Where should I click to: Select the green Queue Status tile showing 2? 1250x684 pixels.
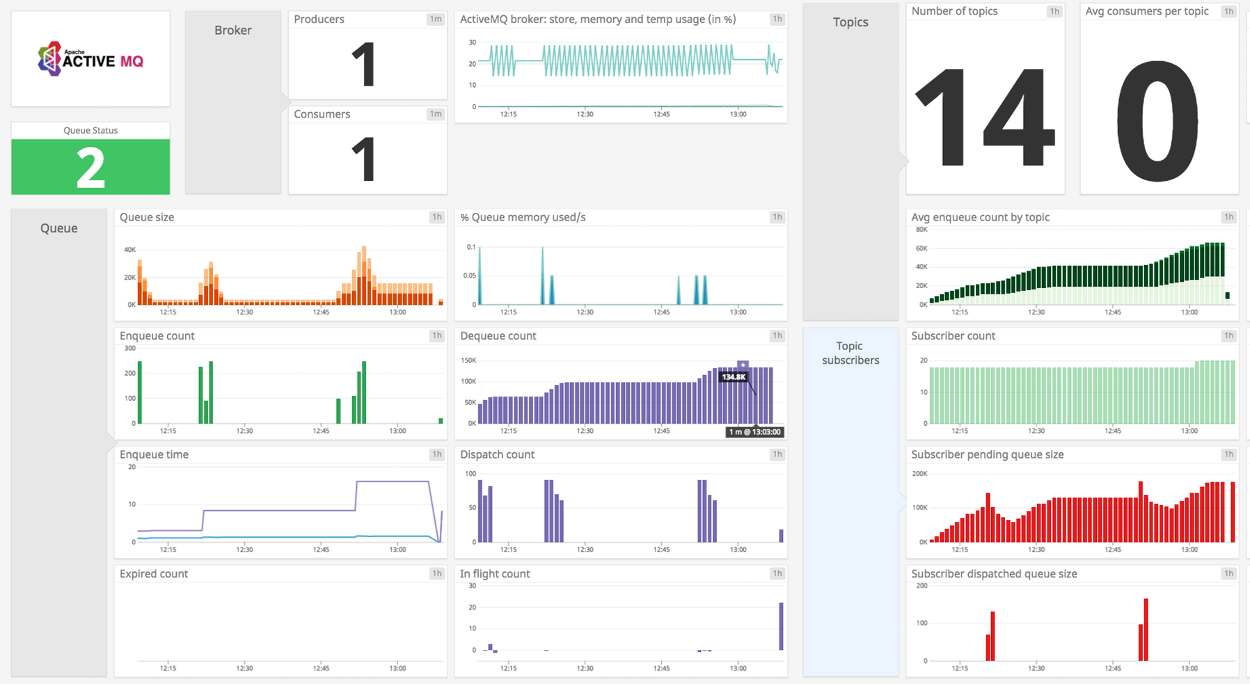[90, 167]
